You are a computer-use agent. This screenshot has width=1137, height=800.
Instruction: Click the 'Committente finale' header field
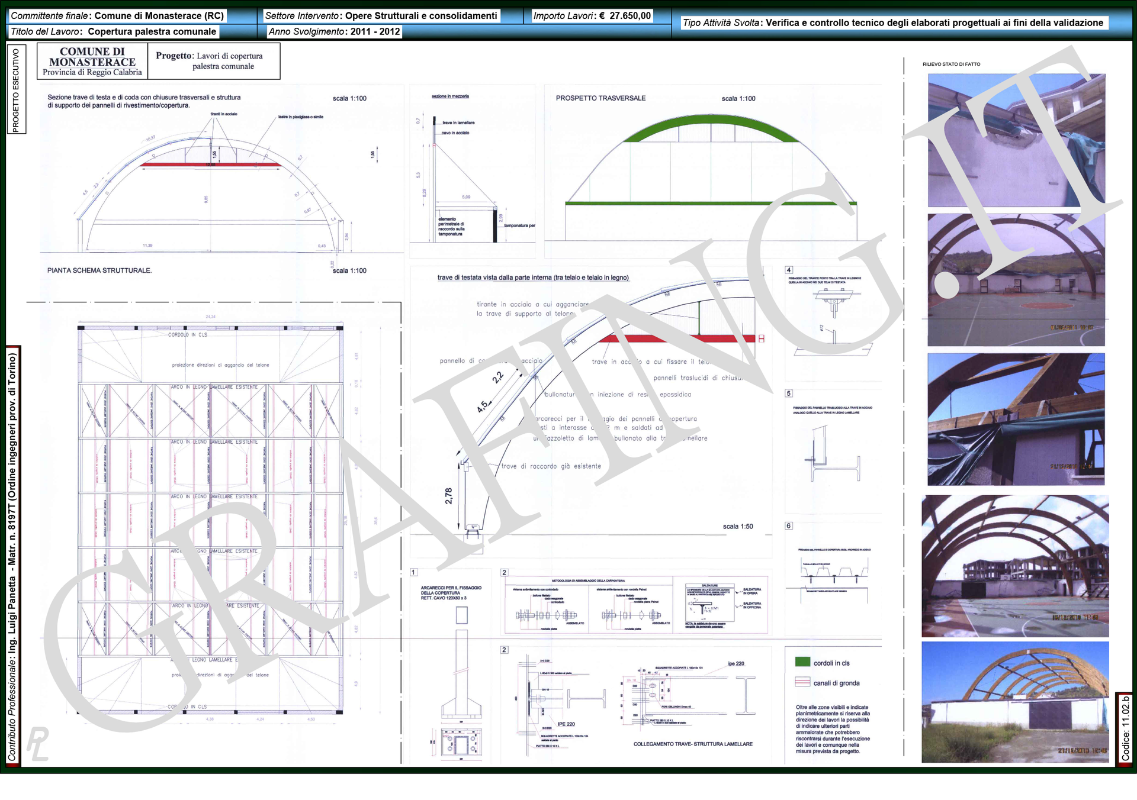point(117,16)
